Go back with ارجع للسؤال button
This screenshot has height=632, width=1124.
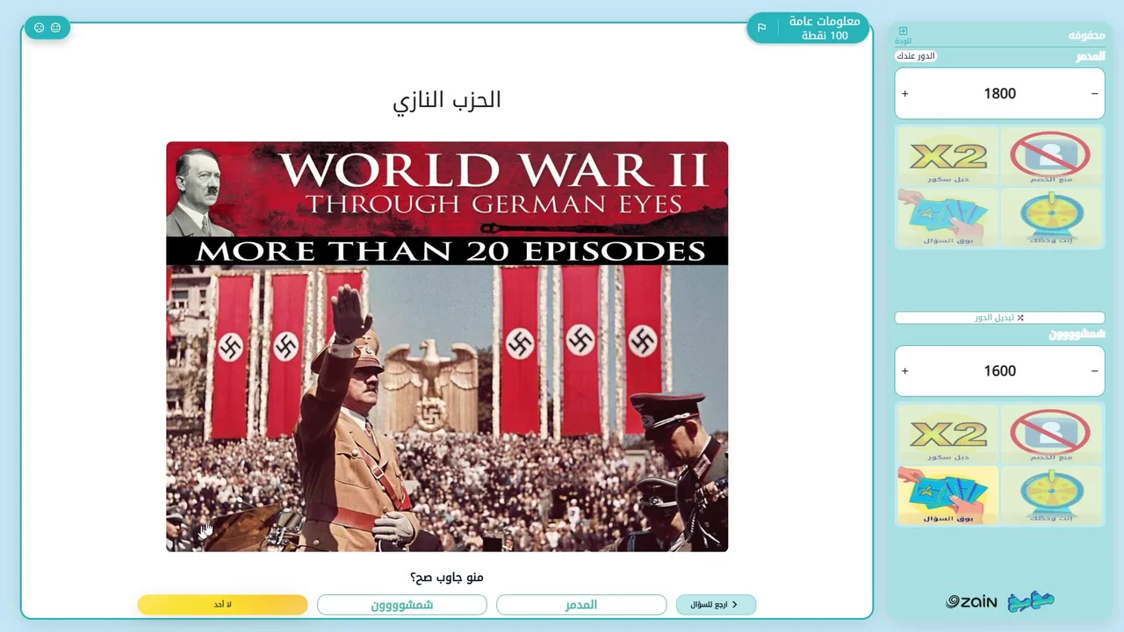click(716, 605)
